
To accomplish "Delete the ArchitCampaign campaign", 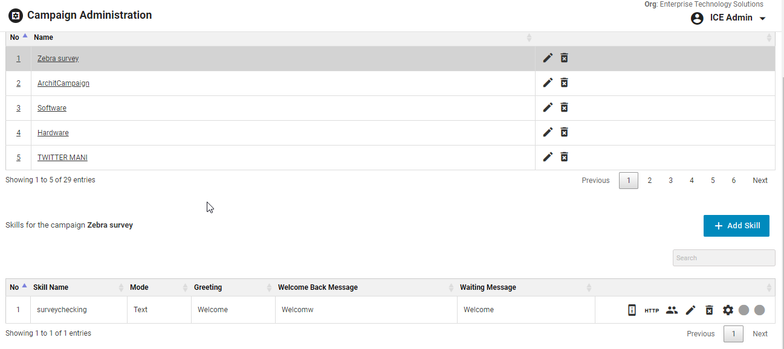I will point(564,83).
